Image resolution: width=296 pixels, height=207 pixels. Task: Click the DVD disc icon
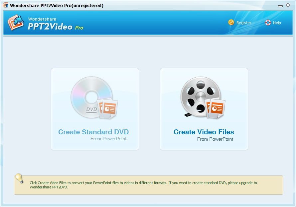coord(90,97)
